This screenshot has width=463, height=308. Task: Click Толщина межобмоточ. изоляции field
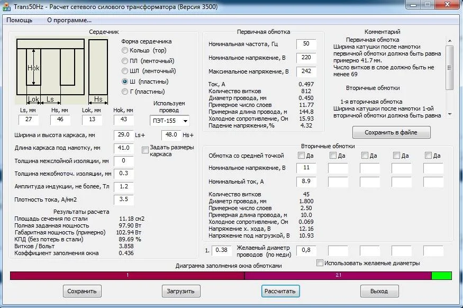click(124, 174)
